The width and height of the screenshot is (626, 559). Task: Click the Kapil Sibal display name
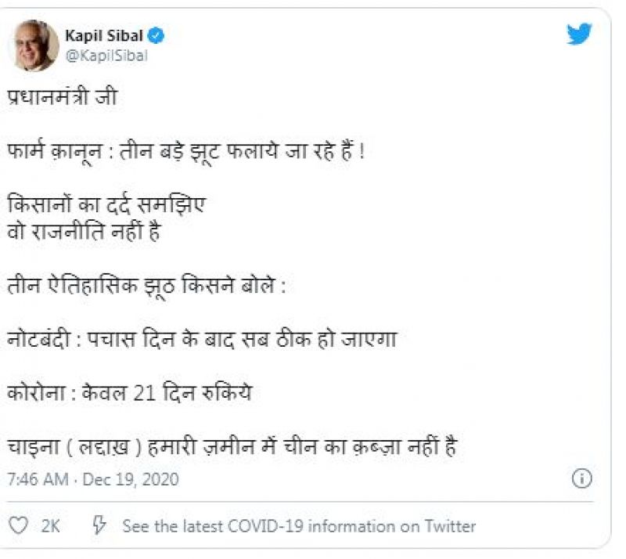[x=105, y=35]
